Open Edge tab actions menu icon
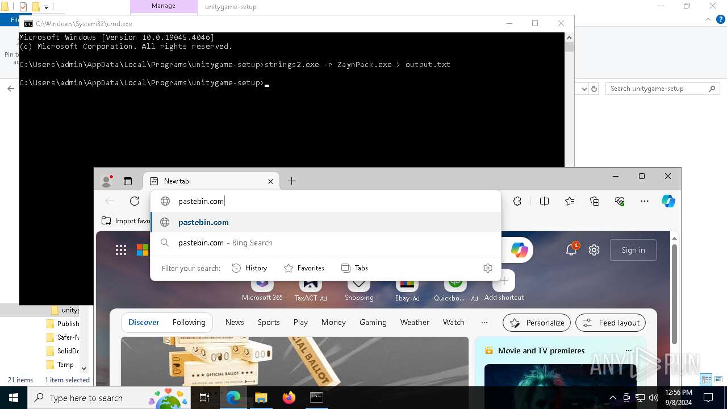The image size is (727, 409). (x=128, y=181)
